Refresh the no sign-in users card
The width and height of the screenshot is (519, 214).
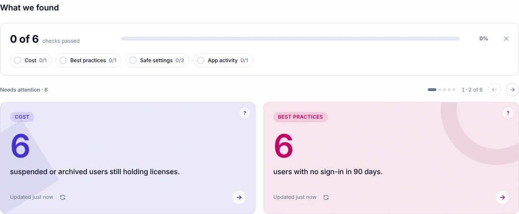click(x=326, y=197)
